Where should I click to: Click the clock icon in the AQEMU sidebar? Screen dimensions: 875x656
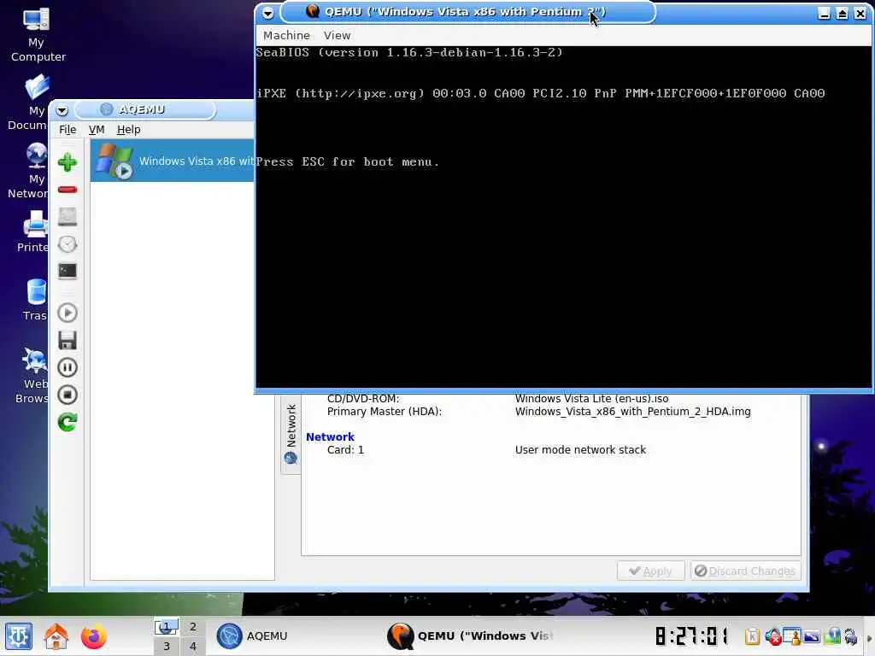pyautogui.click(x=68, y=244)
